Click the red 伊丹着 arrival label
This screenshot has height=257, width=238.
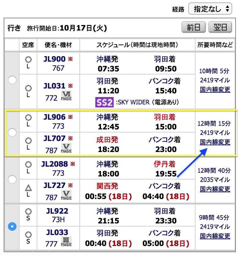click(164, 164)
